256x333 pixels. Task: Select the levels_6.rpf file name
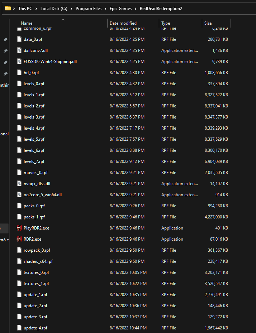tap(34, 150)
